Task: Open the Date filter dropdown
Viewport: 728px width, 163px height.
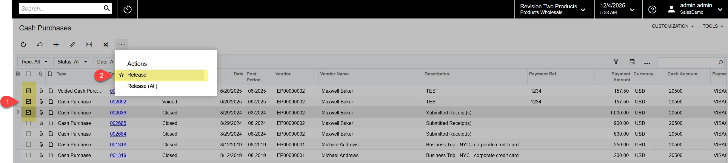Action: 104,62
